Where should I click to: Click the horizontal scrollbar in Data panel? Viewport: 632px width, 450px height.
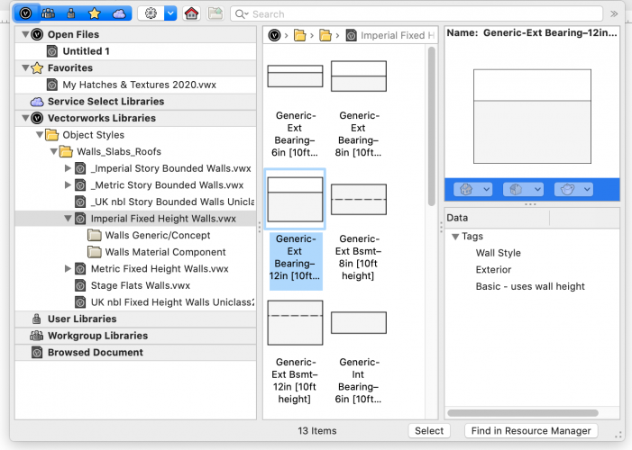tap(523, 413)
